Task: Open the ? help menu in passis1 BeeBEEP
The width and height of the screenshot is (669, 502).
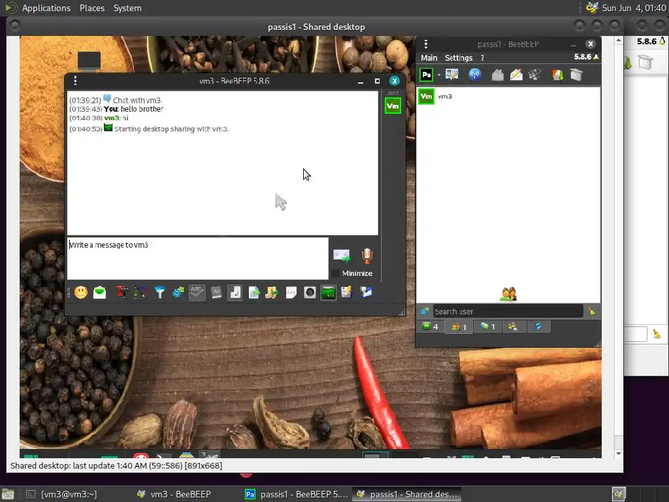Action: 482,58
